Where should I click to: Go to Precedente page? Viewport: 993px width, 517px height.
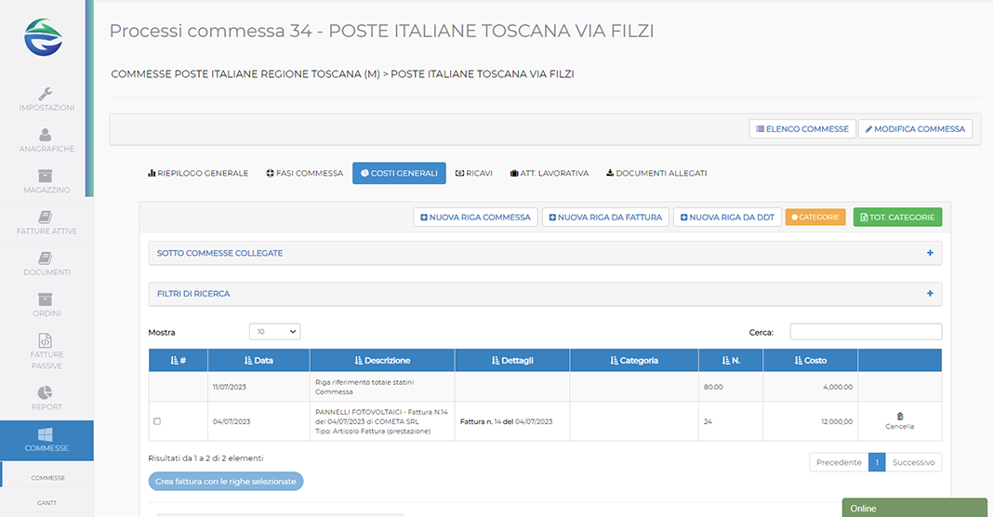tap(839, 462)
